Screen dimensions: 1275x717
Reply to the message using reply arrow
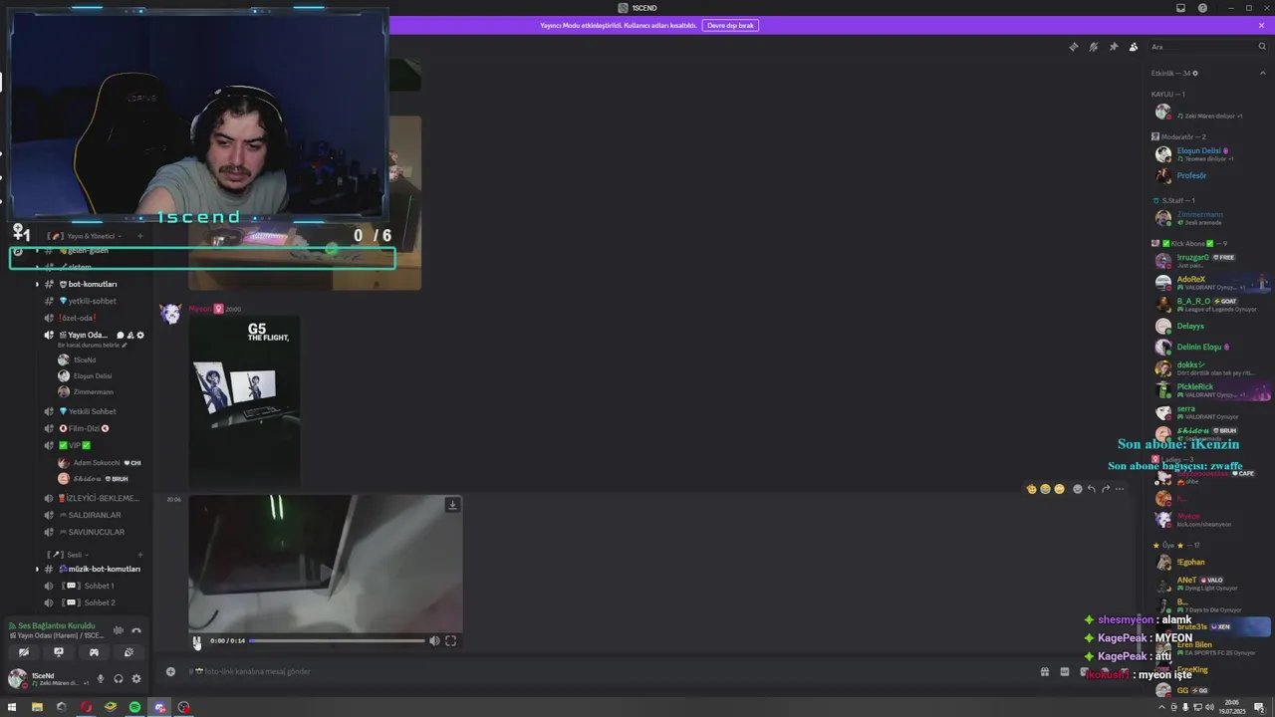(1091, 489)
